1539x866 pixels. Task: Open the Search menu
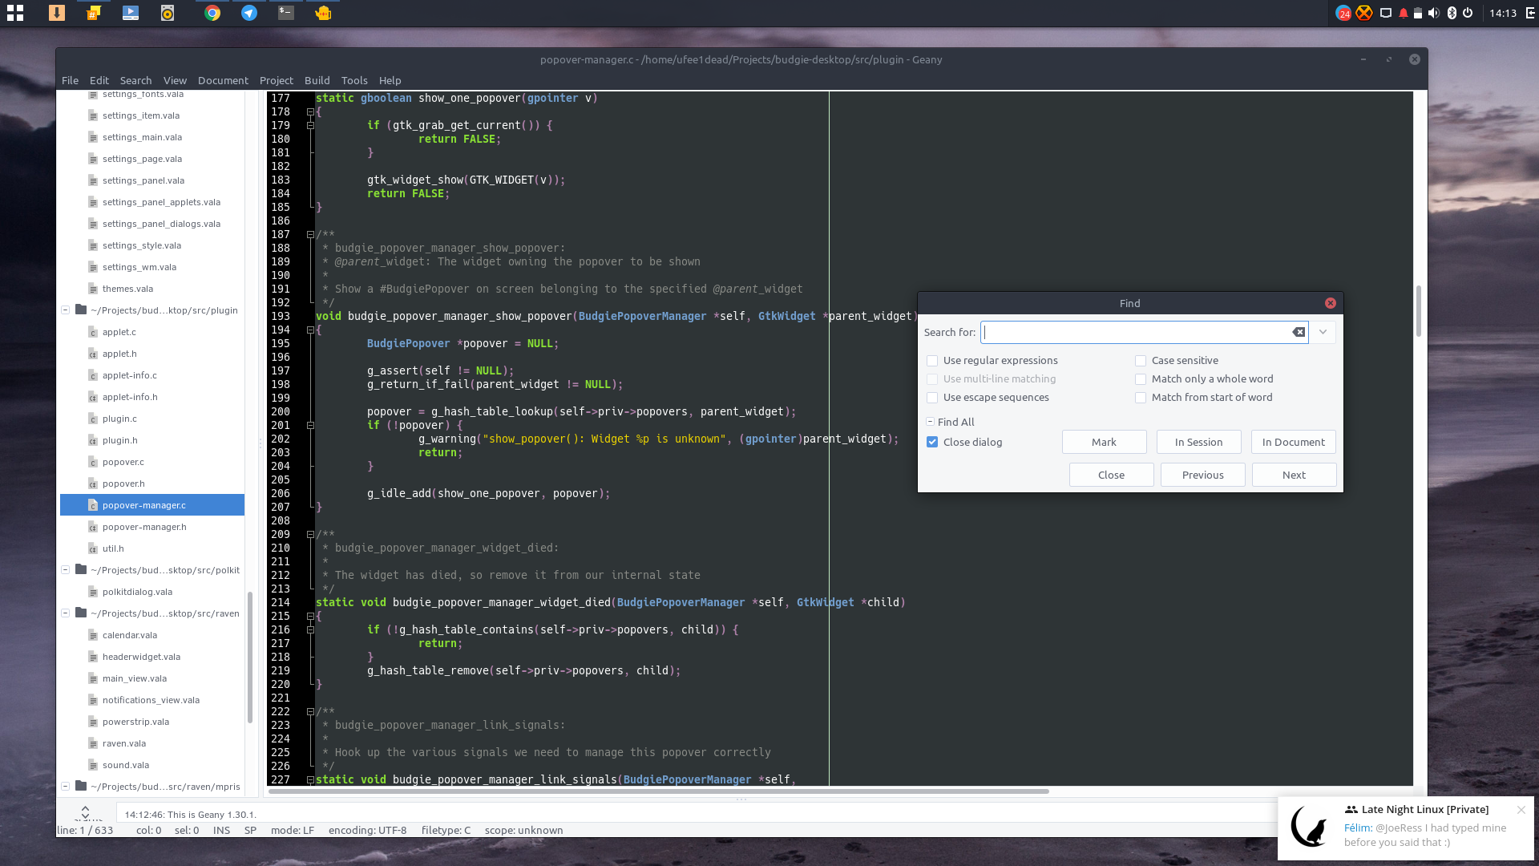tap(135, 80)
